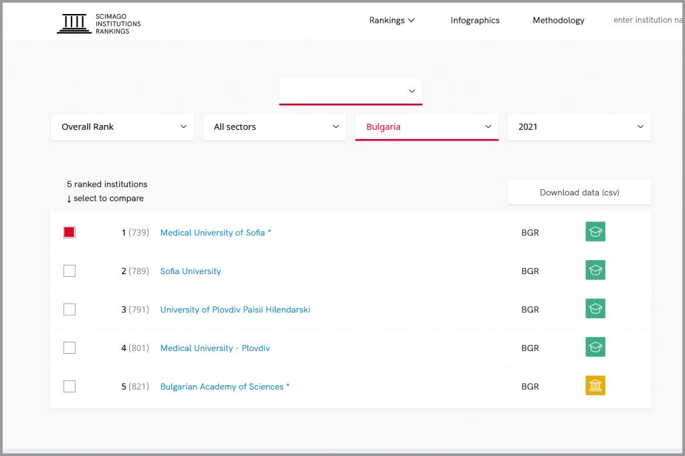Screen dimensions: 685x456
Task: Open the Sofia University link
Action: [191, 271]
